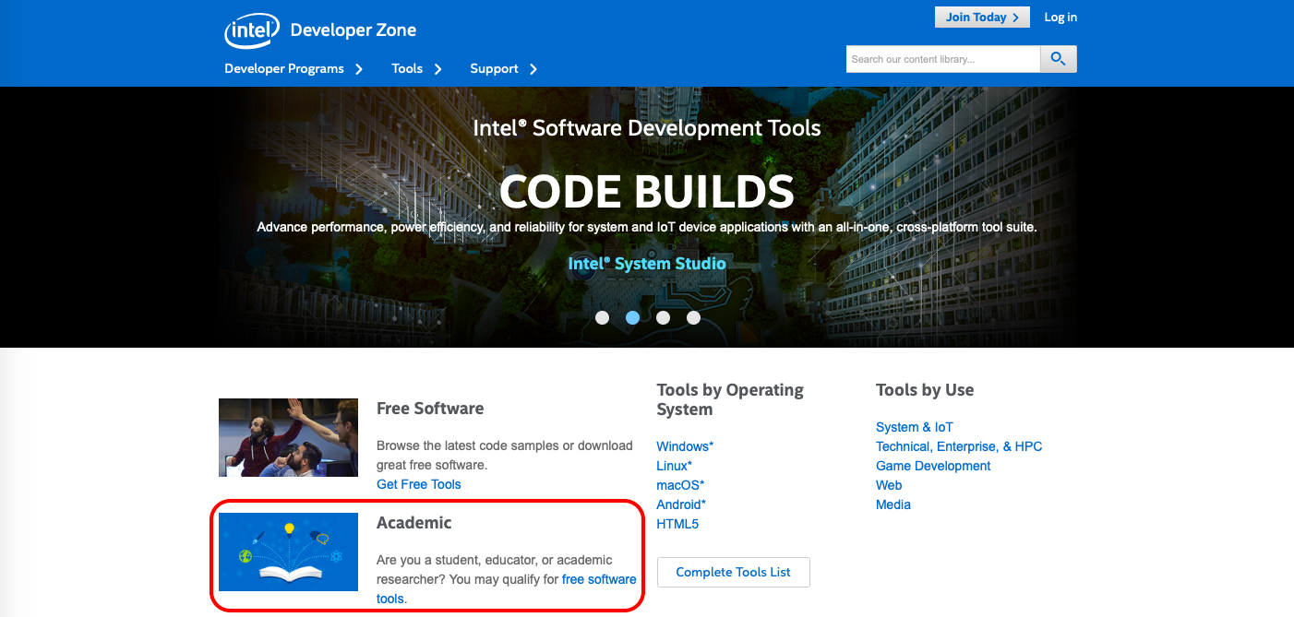
Task: Click the Get Free Tools link
Action: click(418, 484)
